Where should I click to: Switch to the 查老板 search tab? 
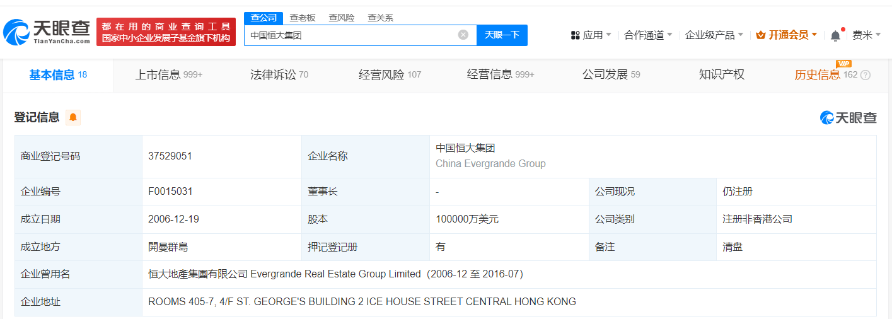(303, 18)
